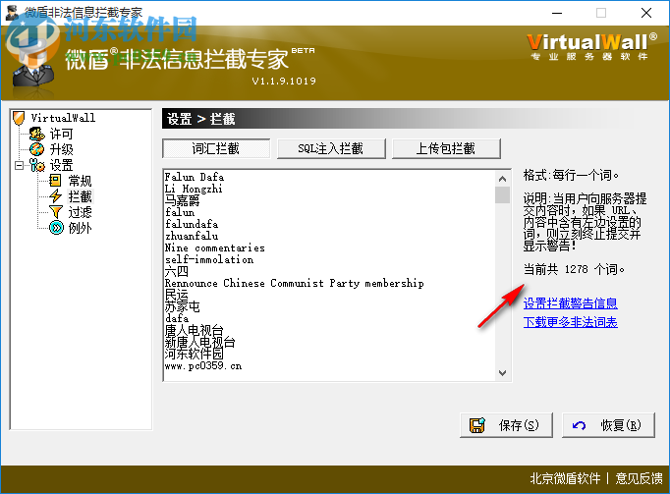Image resolution: width=670 pixels, height=494 pixels.
Task: Click the 'dafa' list entry
Action: click(x=177, y=318)
